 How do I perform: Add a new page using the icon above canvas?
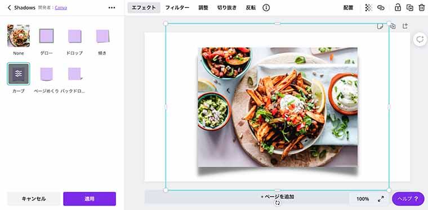[x=405, y=26]
